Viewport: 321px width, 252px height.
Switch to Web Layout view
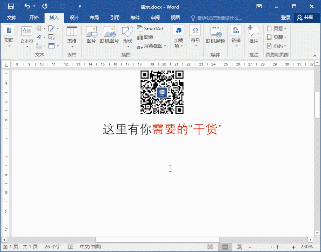point(239,247)
